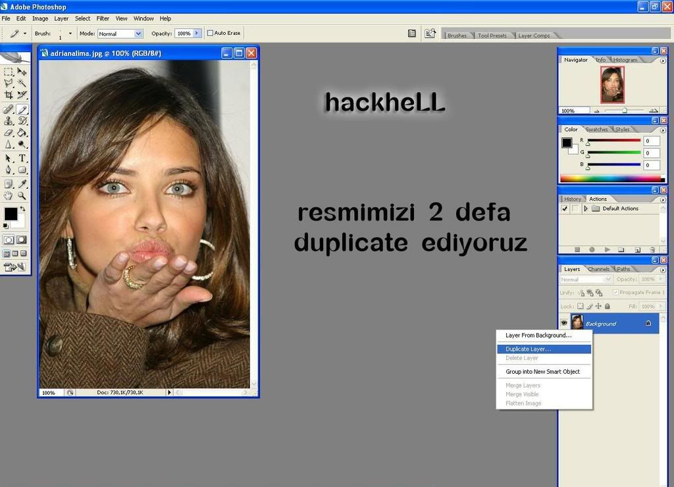The width and height of the screenshot is (674, 487).
Task: Select the Move tool
Action: pyautogui.click(x=22, y=72)
